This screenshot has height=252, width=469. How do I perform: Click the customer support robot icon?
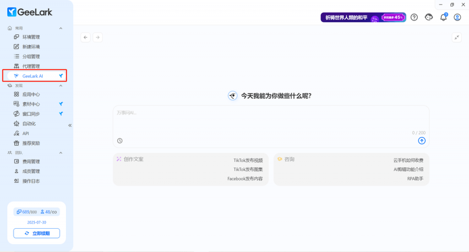[429, 17]
